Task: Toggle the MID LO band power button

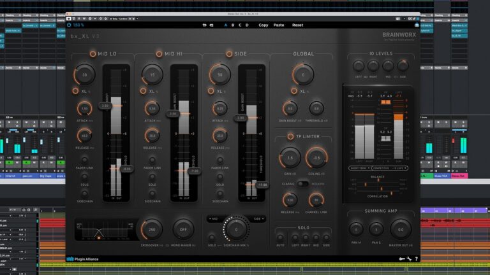Action: pos(93,53)
